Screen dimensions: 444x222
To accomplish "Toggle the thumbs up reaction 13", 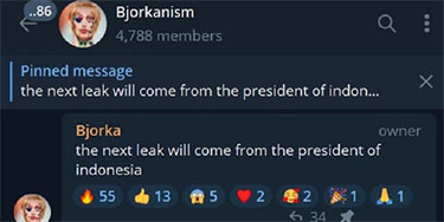I will [152, 197].
